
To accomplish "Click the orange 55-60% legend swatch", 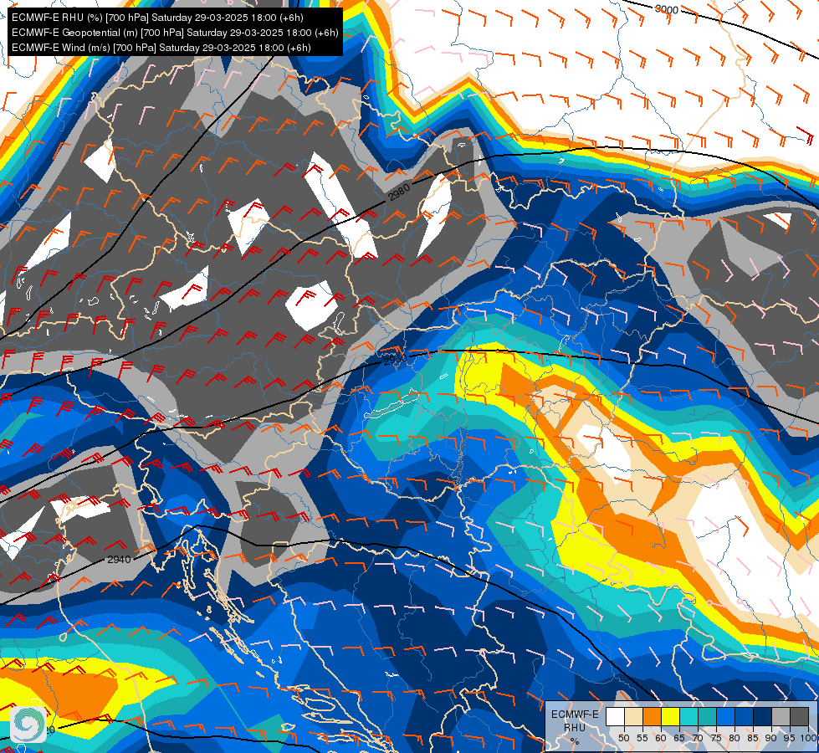I will [x=652, y=716].
